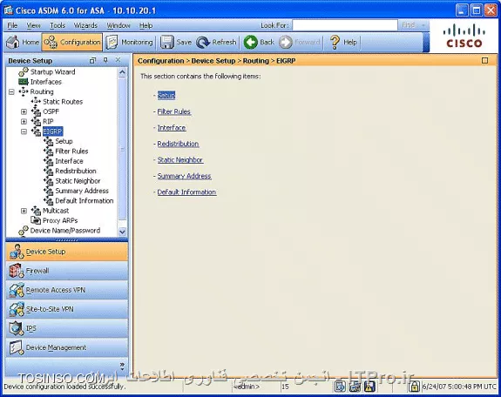Open the Static Neighbor link
Image resolution: width=501 pixels, height=397 pixels.
tap(180, 159)
